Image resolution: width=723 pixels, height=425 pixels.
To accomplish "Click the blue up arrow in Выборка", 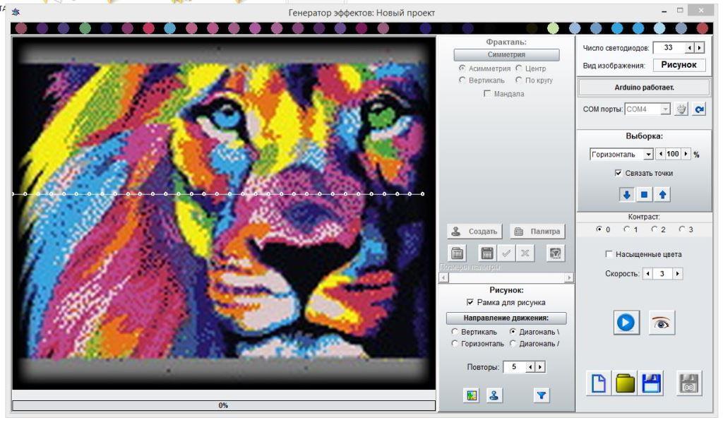I will [x=662, y=195].
